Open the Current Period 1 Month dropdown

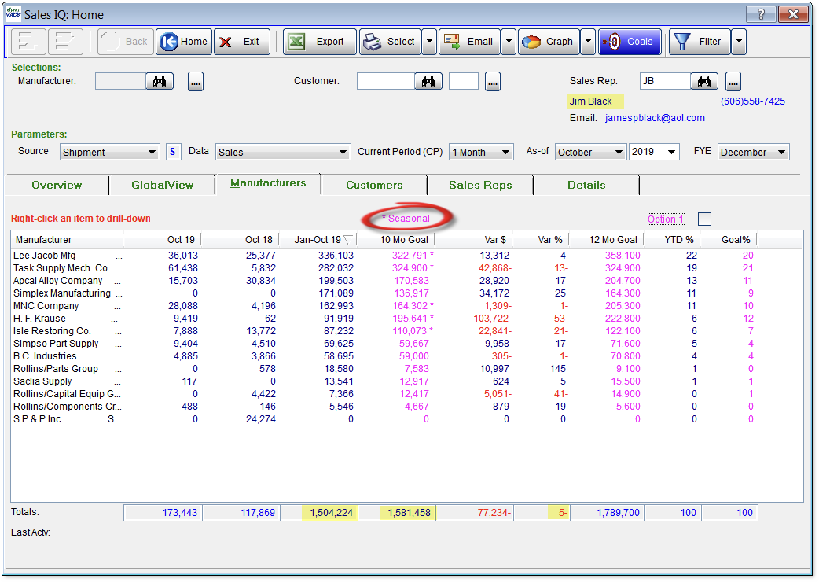coord(481,152)
